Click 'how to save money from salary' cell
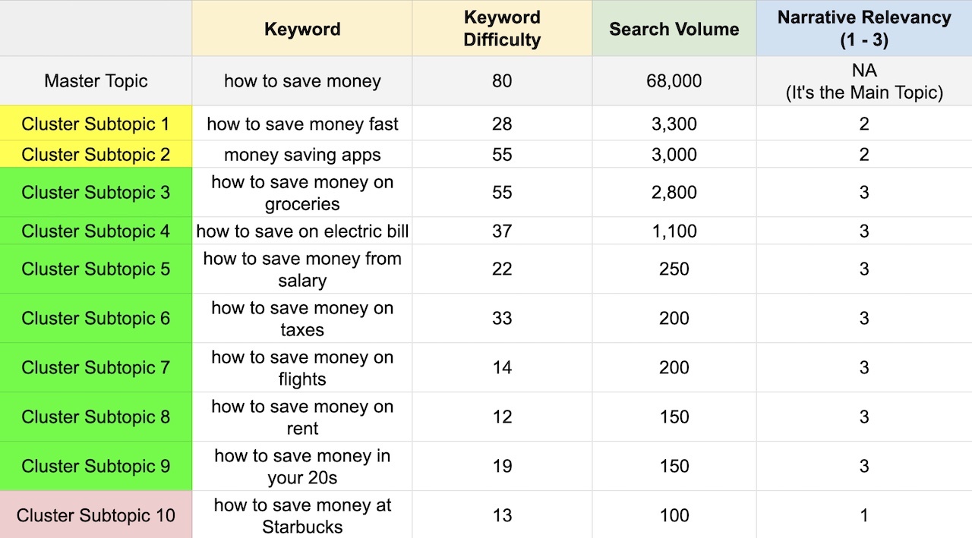 point(302,269)
